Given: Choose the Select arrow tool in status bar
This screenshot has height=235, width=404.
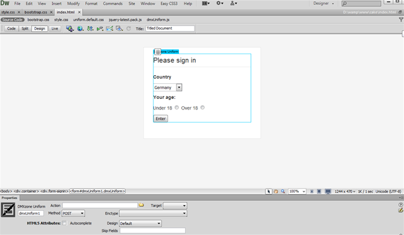Looking at the screenshot, I should pyautogui.click(x=269, y=191).
